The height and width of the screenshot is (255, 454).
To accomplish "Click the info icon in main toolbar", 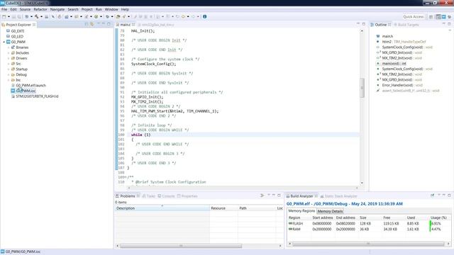I will pos(205,17).
